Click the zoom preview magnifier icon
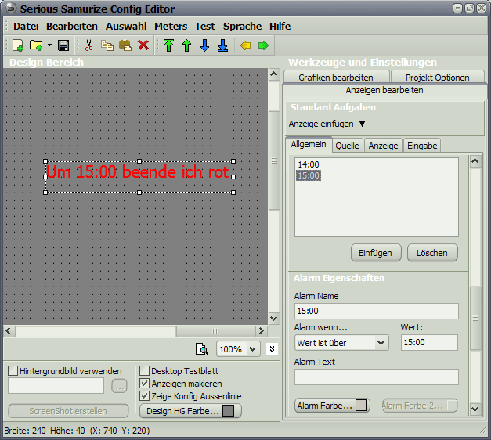 click(x=202, y=349)
